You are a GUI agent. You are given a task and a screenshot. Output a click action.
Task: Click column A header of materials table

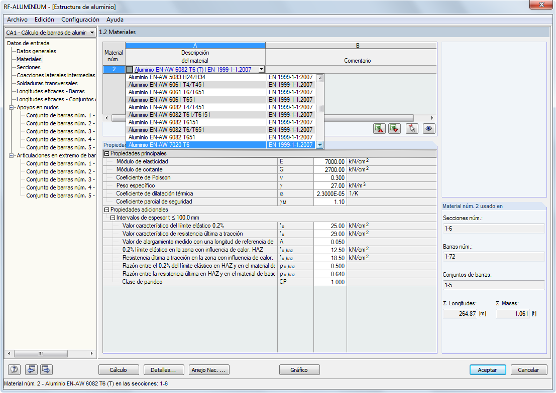(x=195, y=45)
